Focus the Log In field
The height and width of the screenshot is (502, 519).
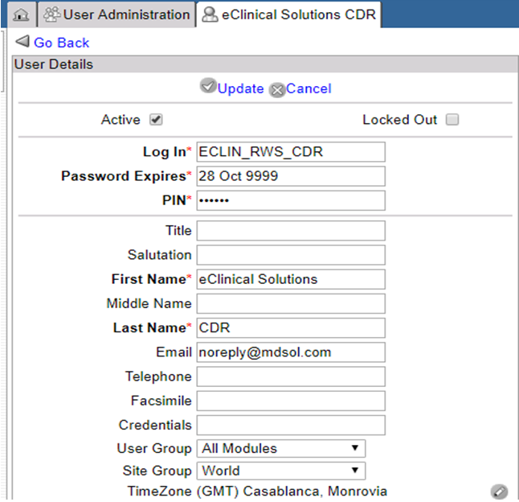pyautogui.click(x=291, y=152)
